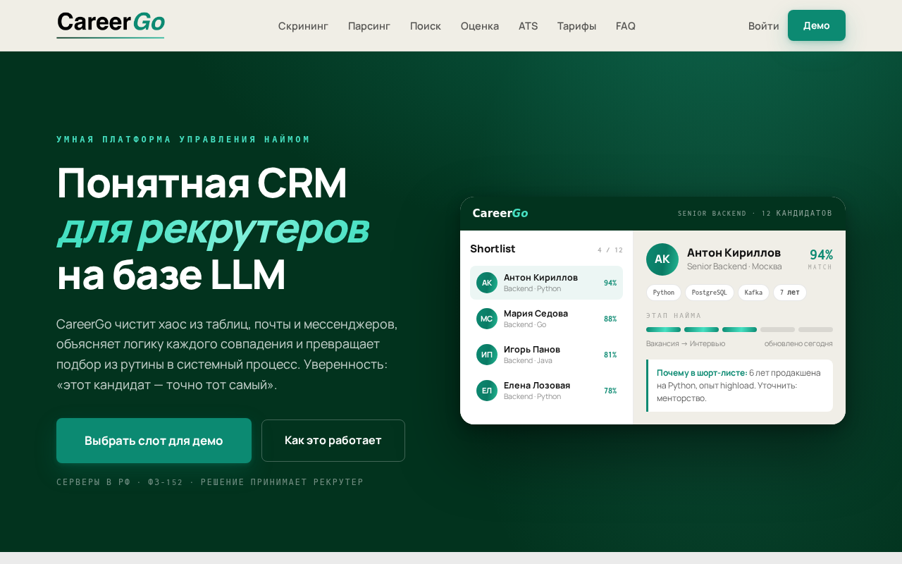Click the 4 / 12 counter
Viewport: 902px width, 564px height.
click(610, 250)
